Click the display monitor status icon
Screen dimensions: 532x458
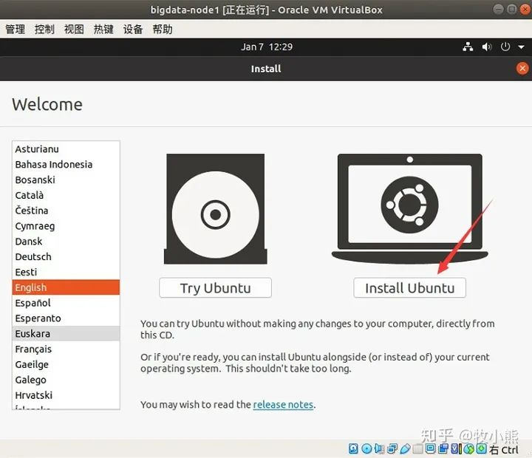pyautogui.click(x=431, y=448)
